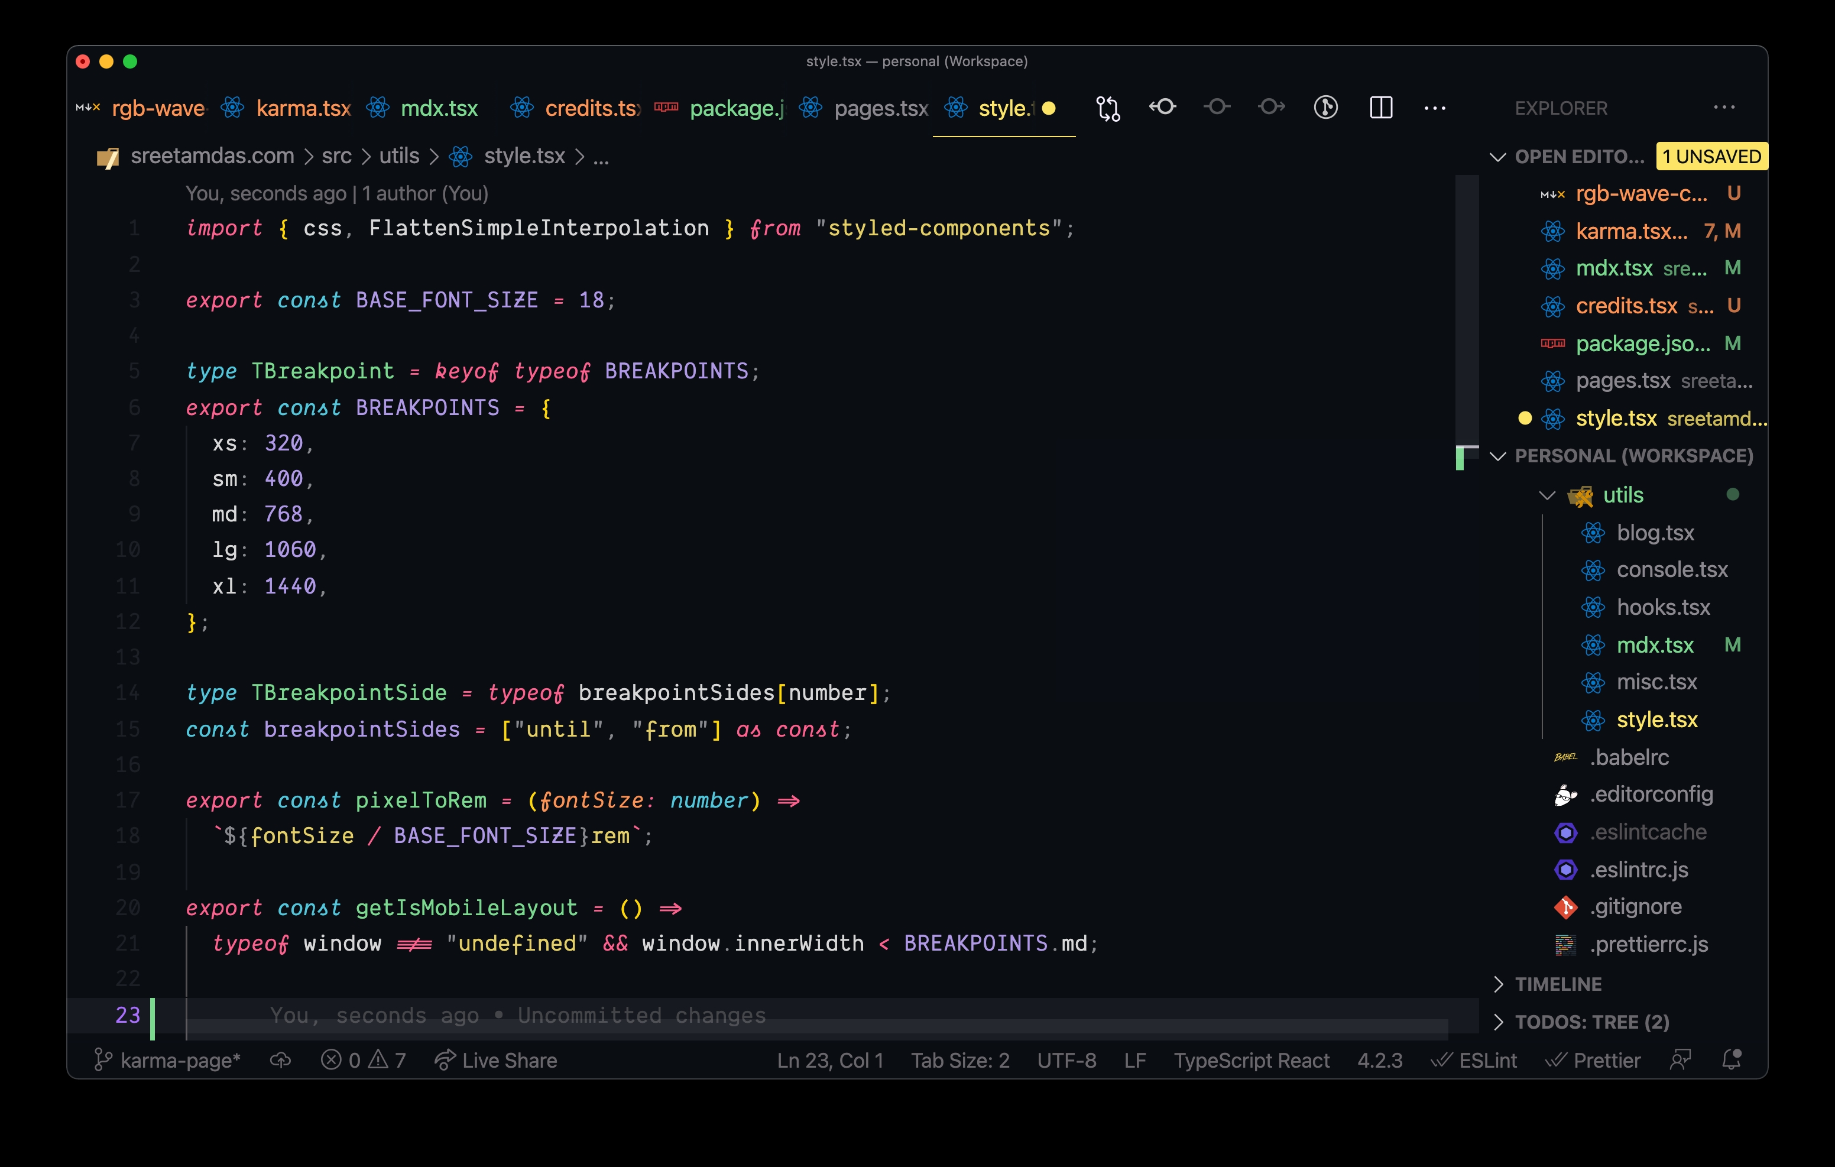Click the toggle file blame icon
The width and height of the screenshot is (1835, 1167).
1217,108
